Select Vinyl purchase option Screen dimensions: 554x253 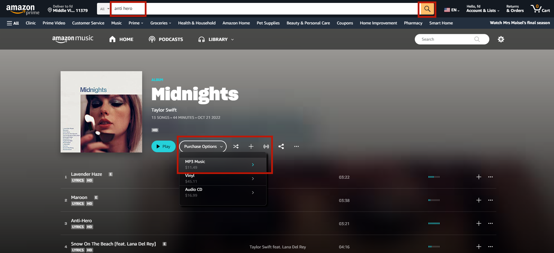tap(223, 178)
